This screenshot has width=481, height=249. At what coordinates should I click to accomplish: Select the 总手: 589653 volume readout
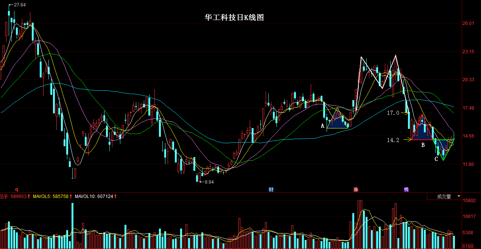[x=13, y=196]
